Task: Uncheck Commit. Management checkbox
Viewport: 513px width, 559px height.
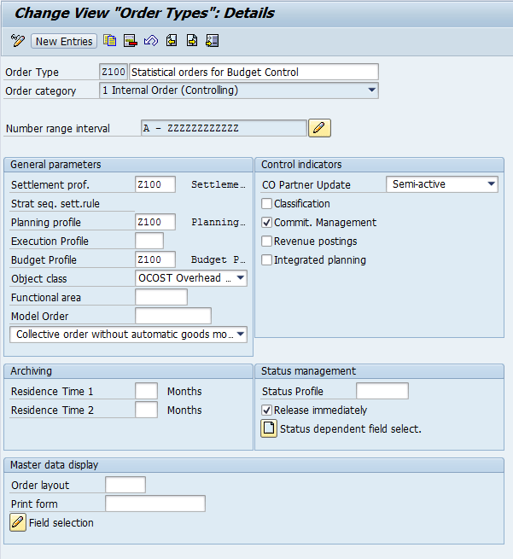Action: [267, 223]
